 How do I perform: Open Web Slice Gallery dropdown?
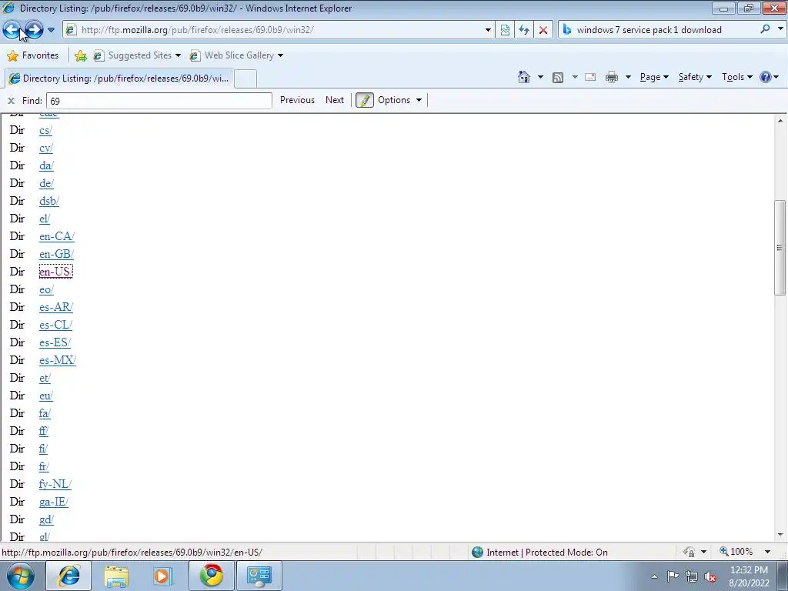(x=236, y=55)
